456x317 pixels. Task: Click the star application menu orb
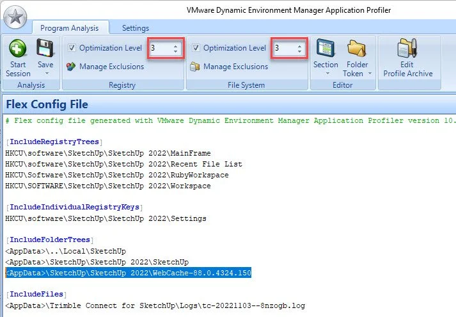15,17
